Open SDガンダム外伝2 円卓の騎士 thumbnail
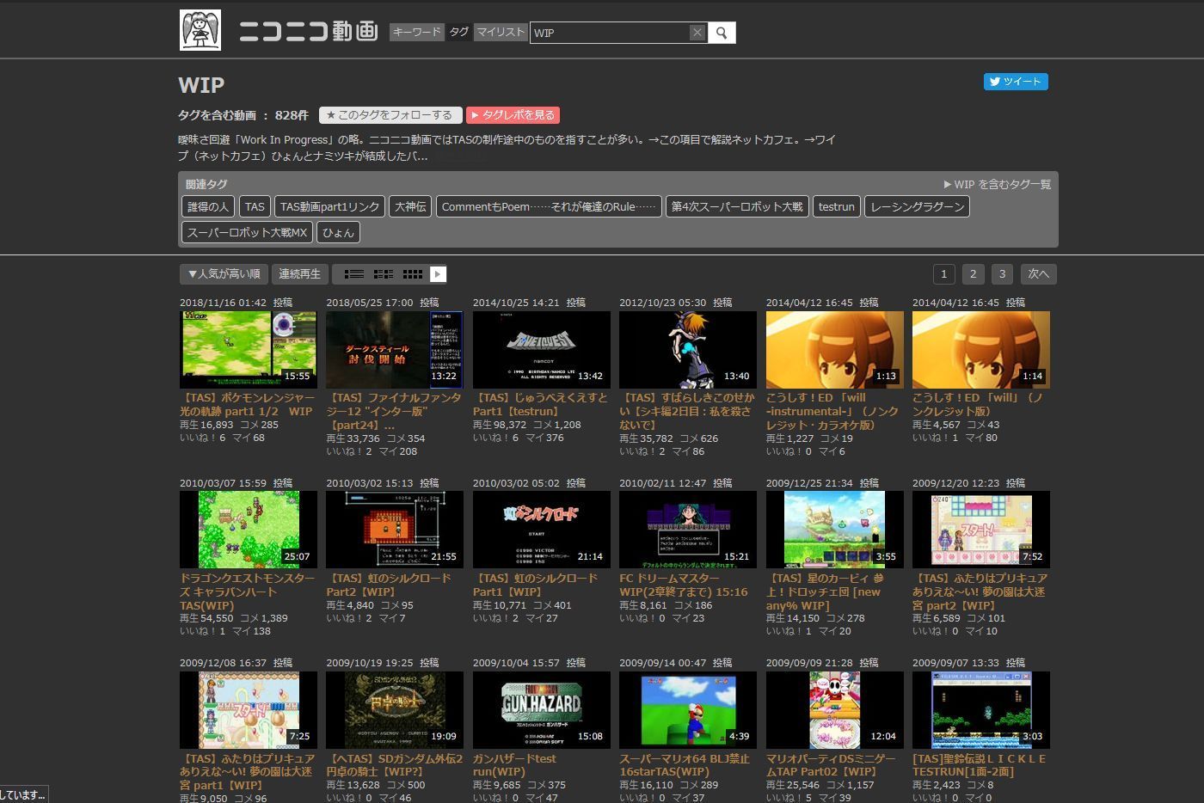1204x803 pixels. (395, 710)
